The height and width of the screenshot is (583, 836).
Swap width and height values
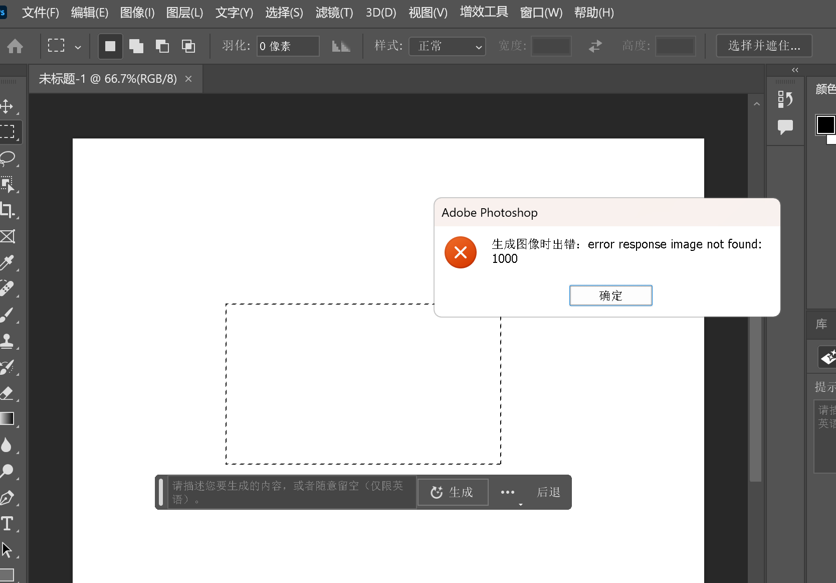pos(595,46)
